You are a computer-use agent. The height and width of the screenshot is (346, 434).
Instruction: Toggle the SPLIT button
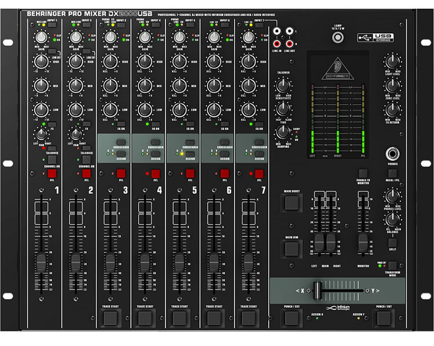[392, 243]
